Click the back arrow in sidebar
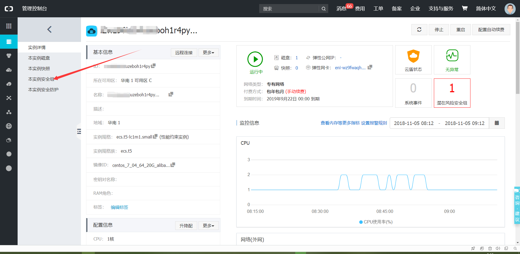 click(x=49, y=29)
